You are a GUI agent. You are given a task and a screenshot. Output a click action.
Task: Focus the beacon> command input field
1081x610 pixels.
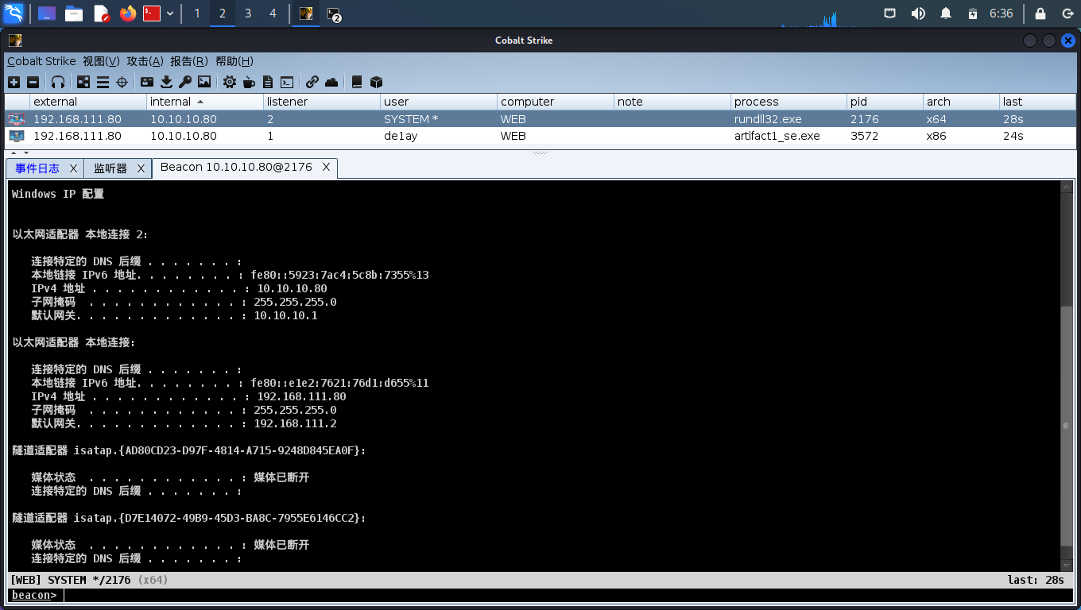[x=568, y=595]
